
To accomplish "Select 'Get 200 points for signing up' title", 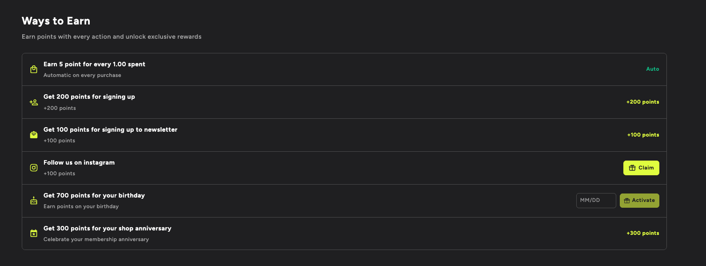I will pos(89,97).
